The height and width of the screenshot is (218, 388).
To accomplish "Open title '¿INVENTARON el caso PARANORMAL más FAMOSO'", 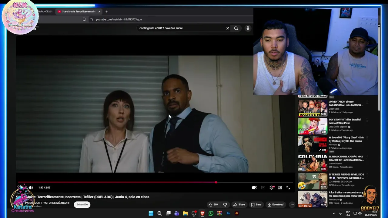I will point(346,104).
